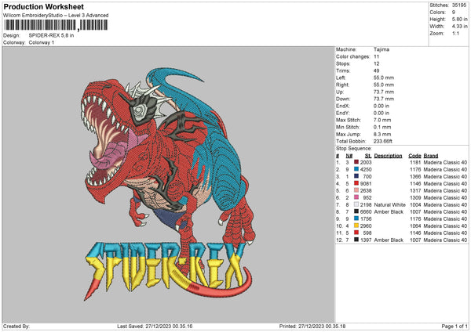The image size is (471, 332).
Task: Select the 'Last Saved: 27/12/2023 00.35.16' footer text
Action: coord(155,326)
